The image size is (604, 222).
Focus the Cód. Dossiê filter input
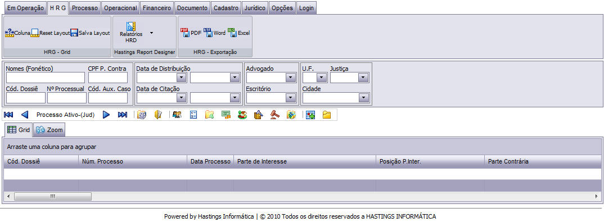(x=26, y=98)
